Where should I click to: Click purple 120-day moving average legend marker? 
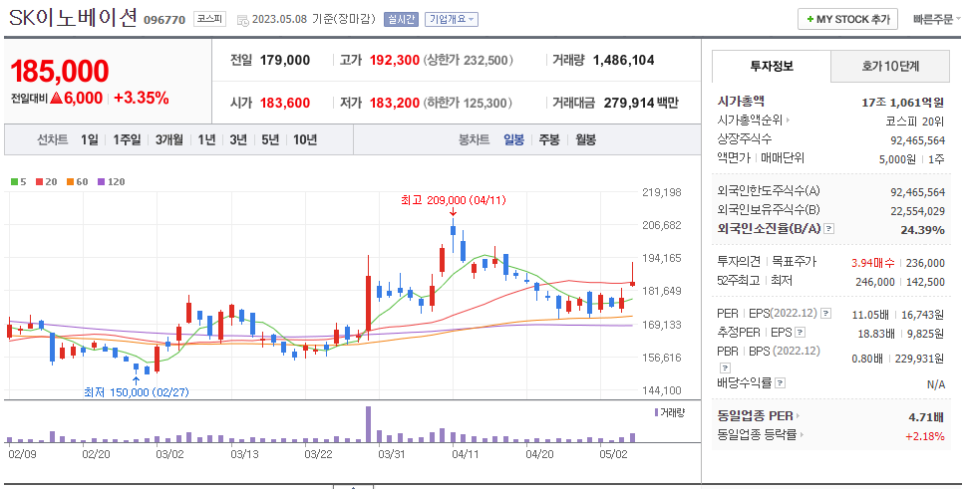click(102, 182)
